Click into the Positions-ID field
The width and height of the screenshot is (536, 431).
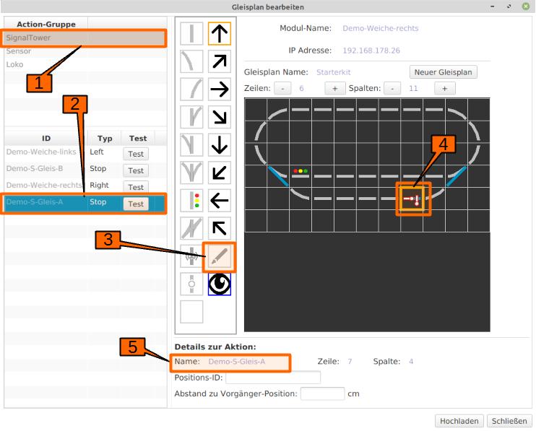[273, 378]
